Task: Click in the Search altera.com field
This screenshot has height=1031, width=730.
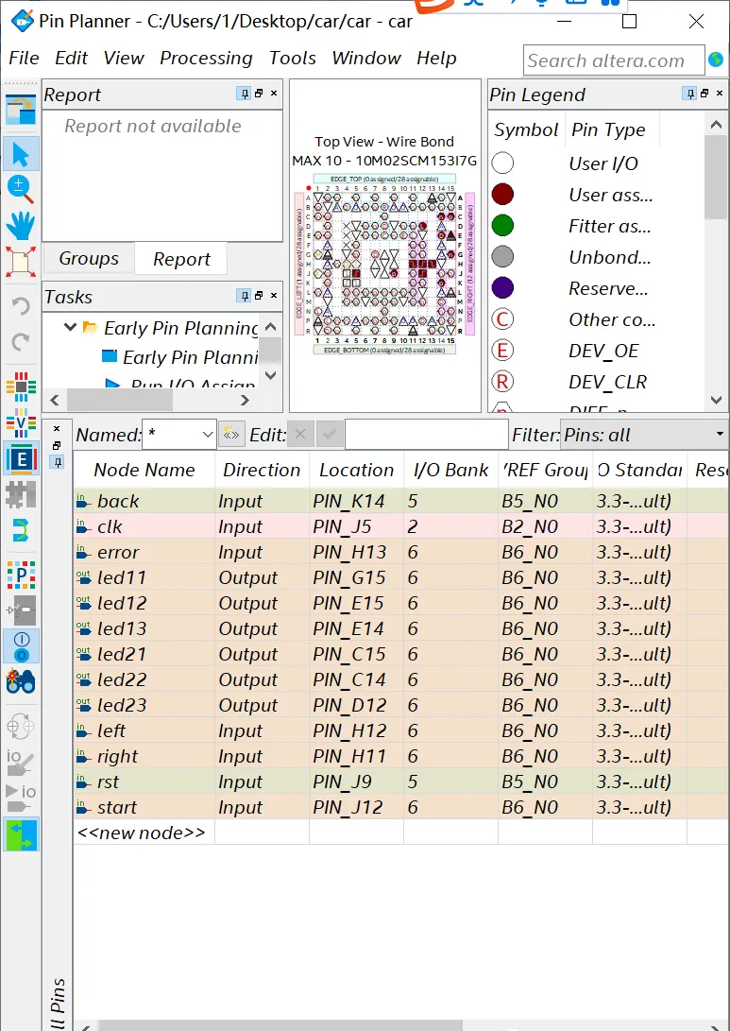Action: 614,60
